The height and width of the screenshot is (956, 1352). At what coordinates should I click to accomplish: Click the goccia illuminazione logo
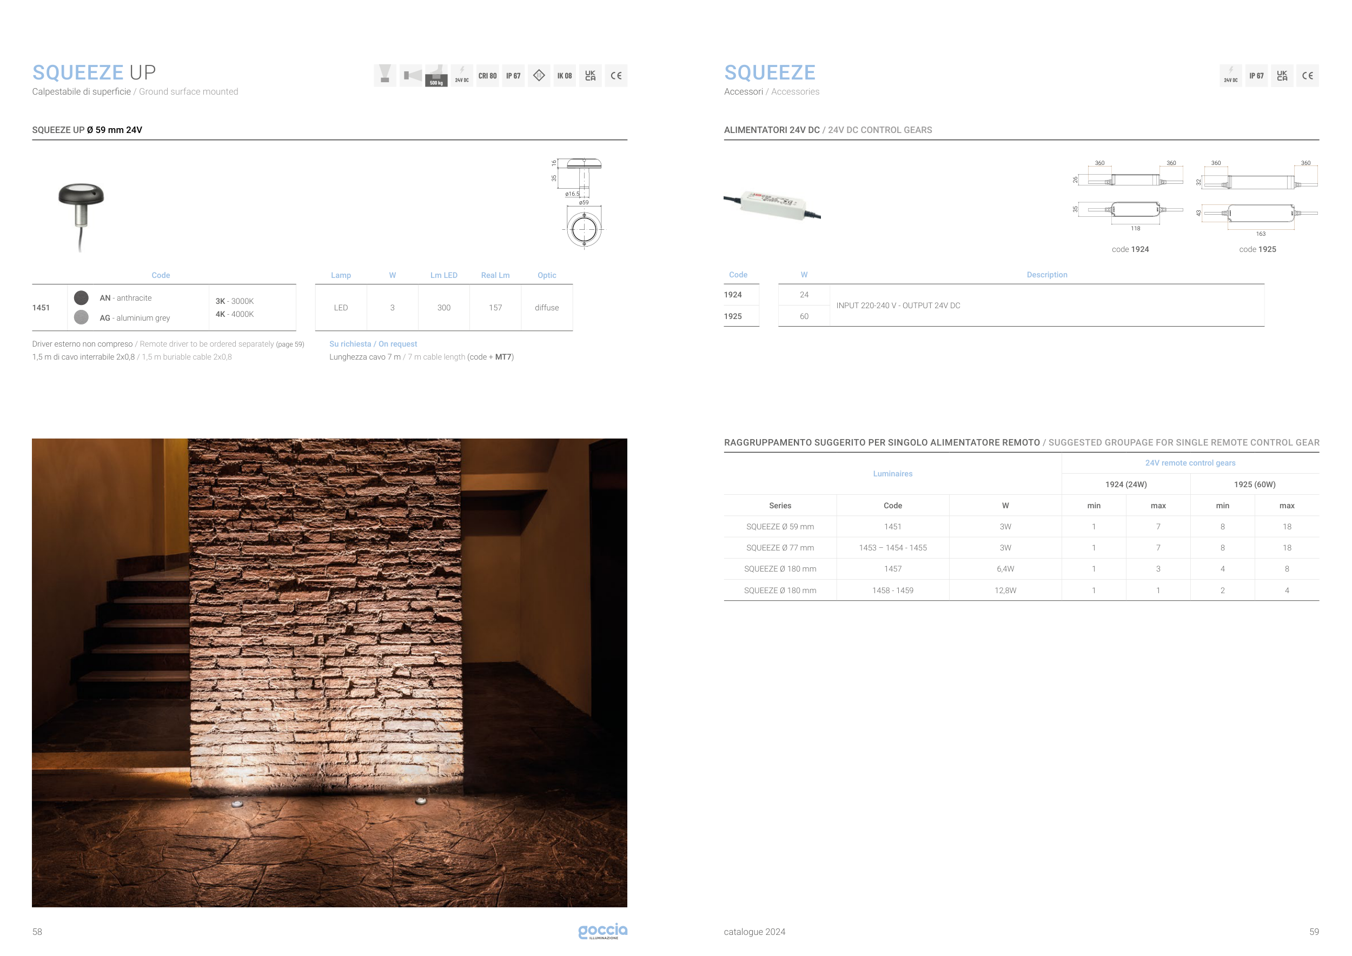click(602, 931)
